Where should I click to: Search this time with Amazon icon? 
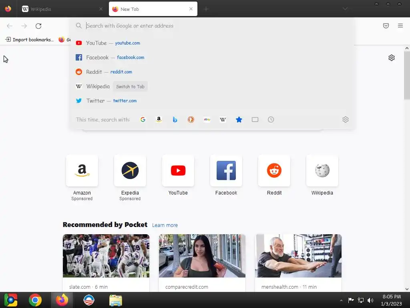[x=159, y=120]
